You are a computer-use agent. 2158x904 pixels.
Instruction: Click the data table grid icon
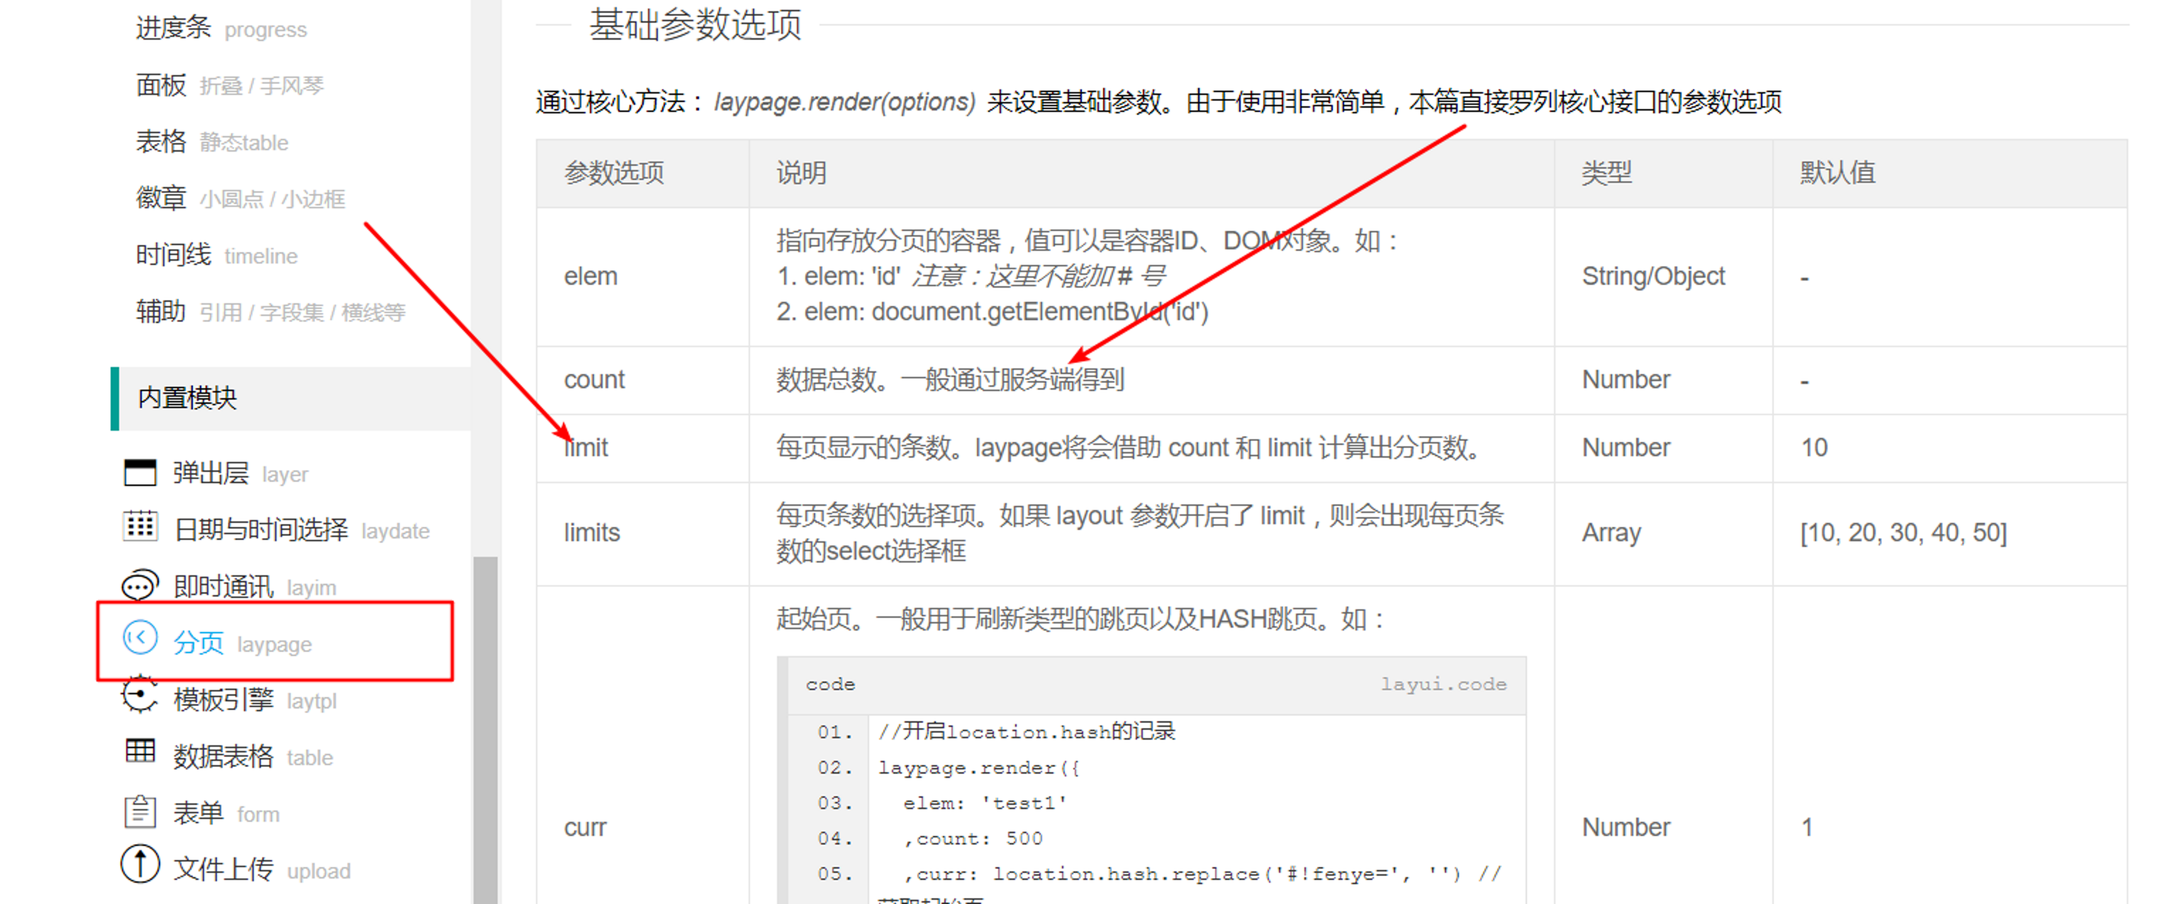(140, 752)
